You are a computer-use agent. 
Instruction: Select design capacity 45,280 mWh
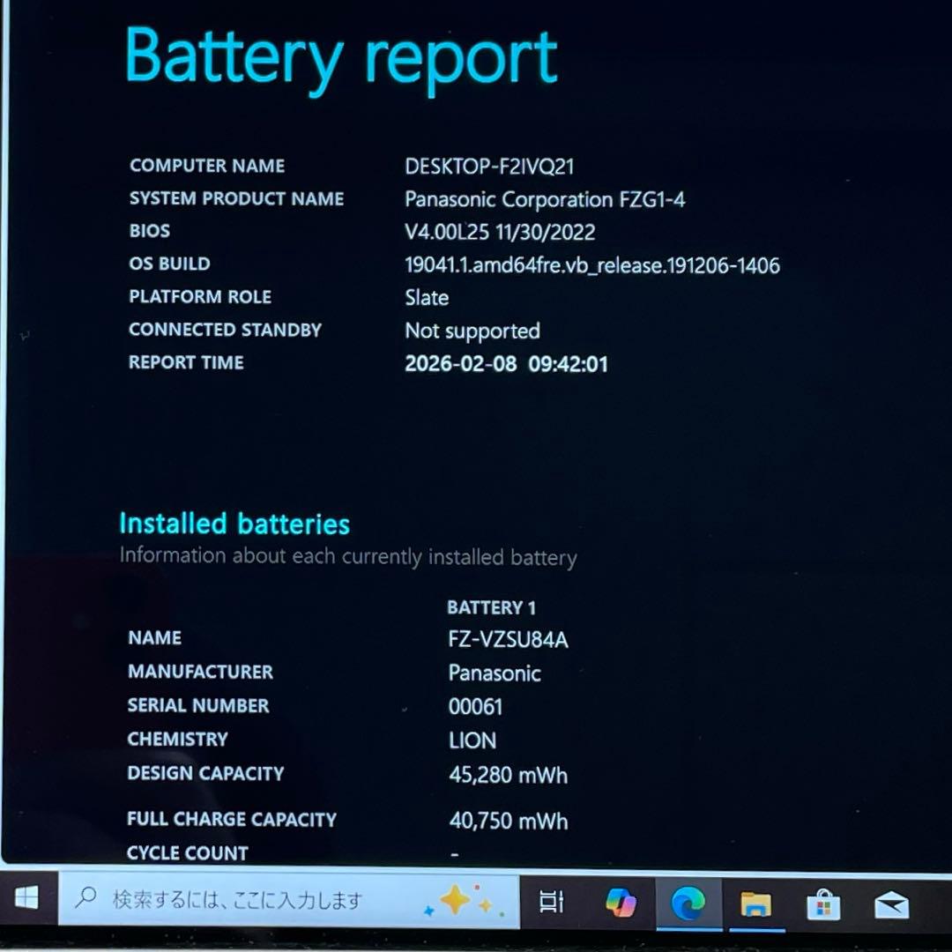coord(509,776)
